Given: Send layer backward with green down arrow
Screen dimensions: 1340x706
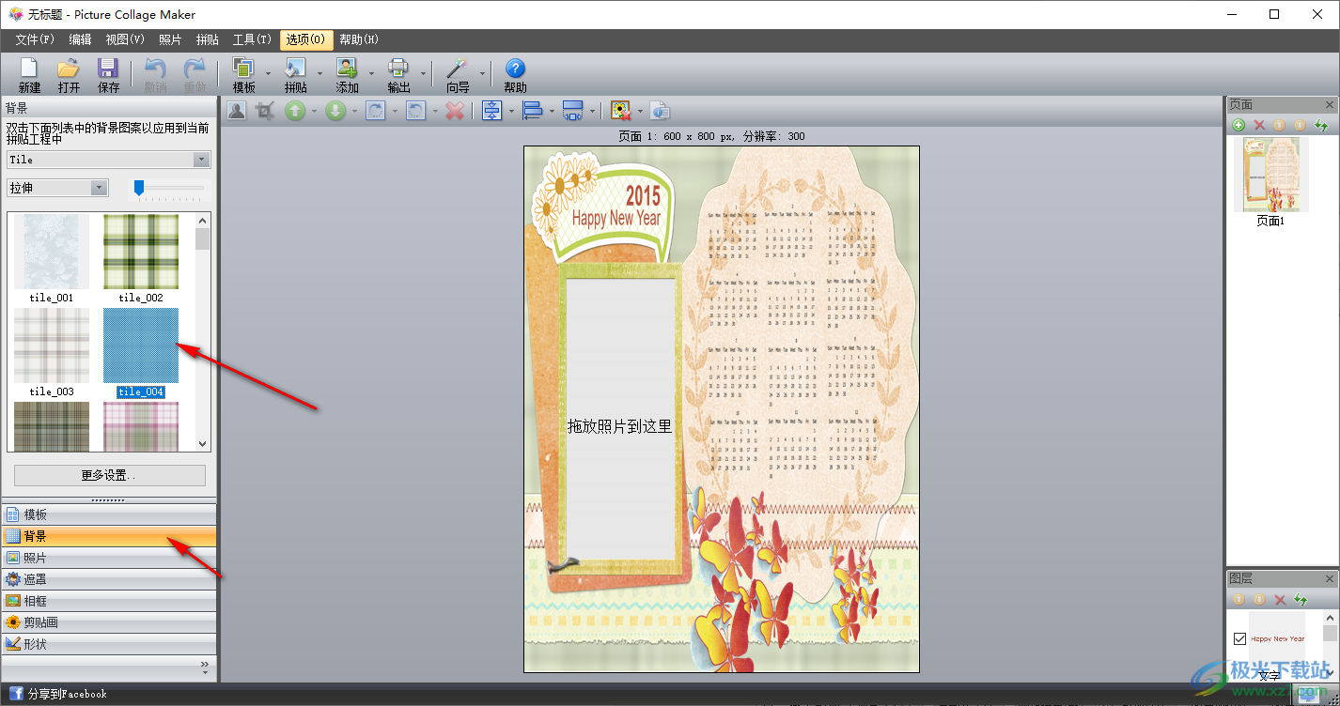Looking at the screenshot, I should tap(335, 111).
